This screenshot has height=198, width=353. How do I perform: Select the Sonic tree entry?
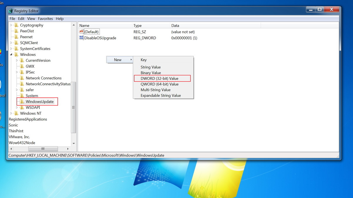13,125
